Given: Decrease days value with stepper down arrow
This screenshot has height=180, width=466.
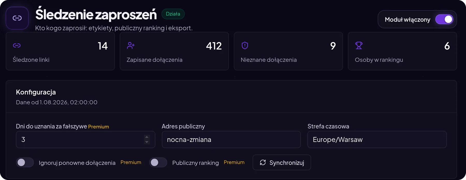Looking at the screenshot, I should [147, 142].
